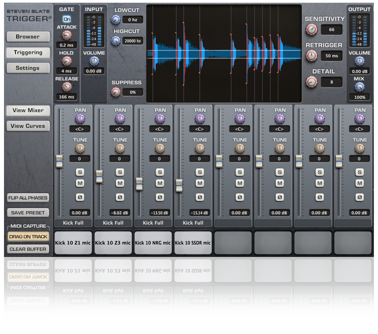378x334 pixels.
Task: Click fader handle on Kick 10 SSDR channel
Action: point(179,185)
